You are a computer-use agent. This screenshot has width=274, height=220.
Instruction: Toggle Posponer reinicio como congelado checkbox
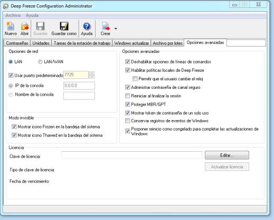128,131
